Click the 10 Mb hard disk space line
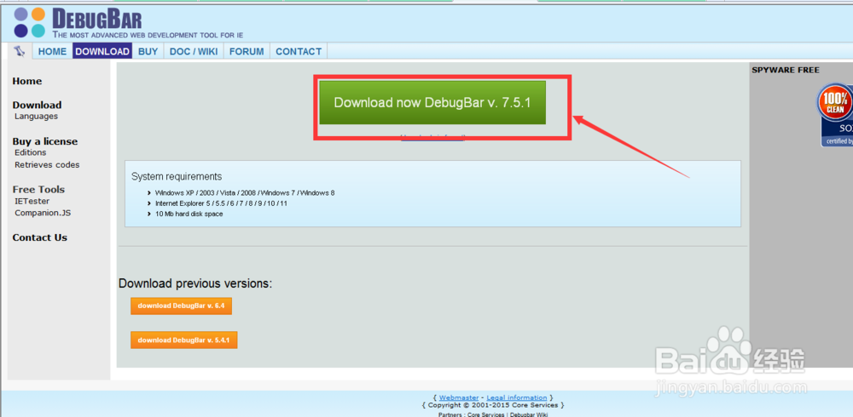The height and width of the screenshot is (417, 853). [x=189, y=214]
